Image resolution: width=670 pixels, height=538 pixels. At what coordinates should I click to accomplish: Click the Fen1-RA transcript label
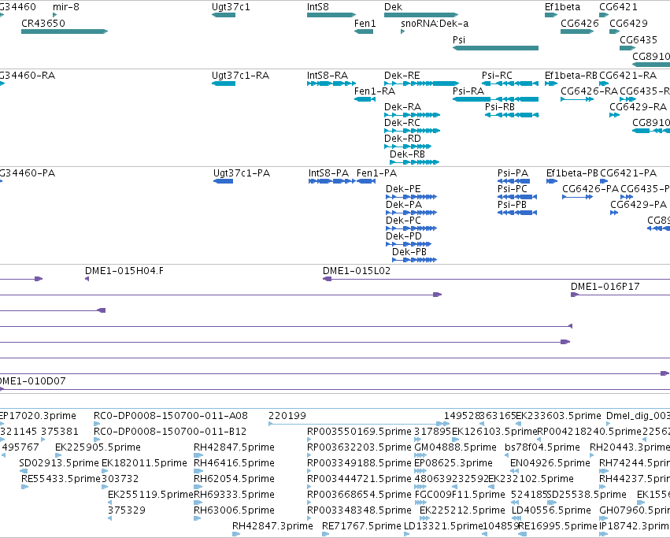[x=375, y=91]
